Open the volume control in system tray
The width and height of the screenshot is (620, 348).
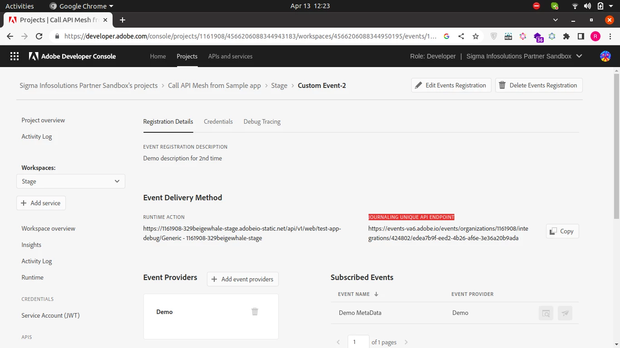click(x=588, y=6)
